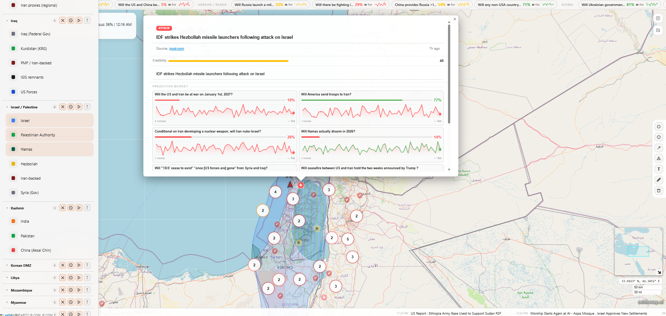
Task: Select the circle drawing tool
Action: (x=659, y=127)
